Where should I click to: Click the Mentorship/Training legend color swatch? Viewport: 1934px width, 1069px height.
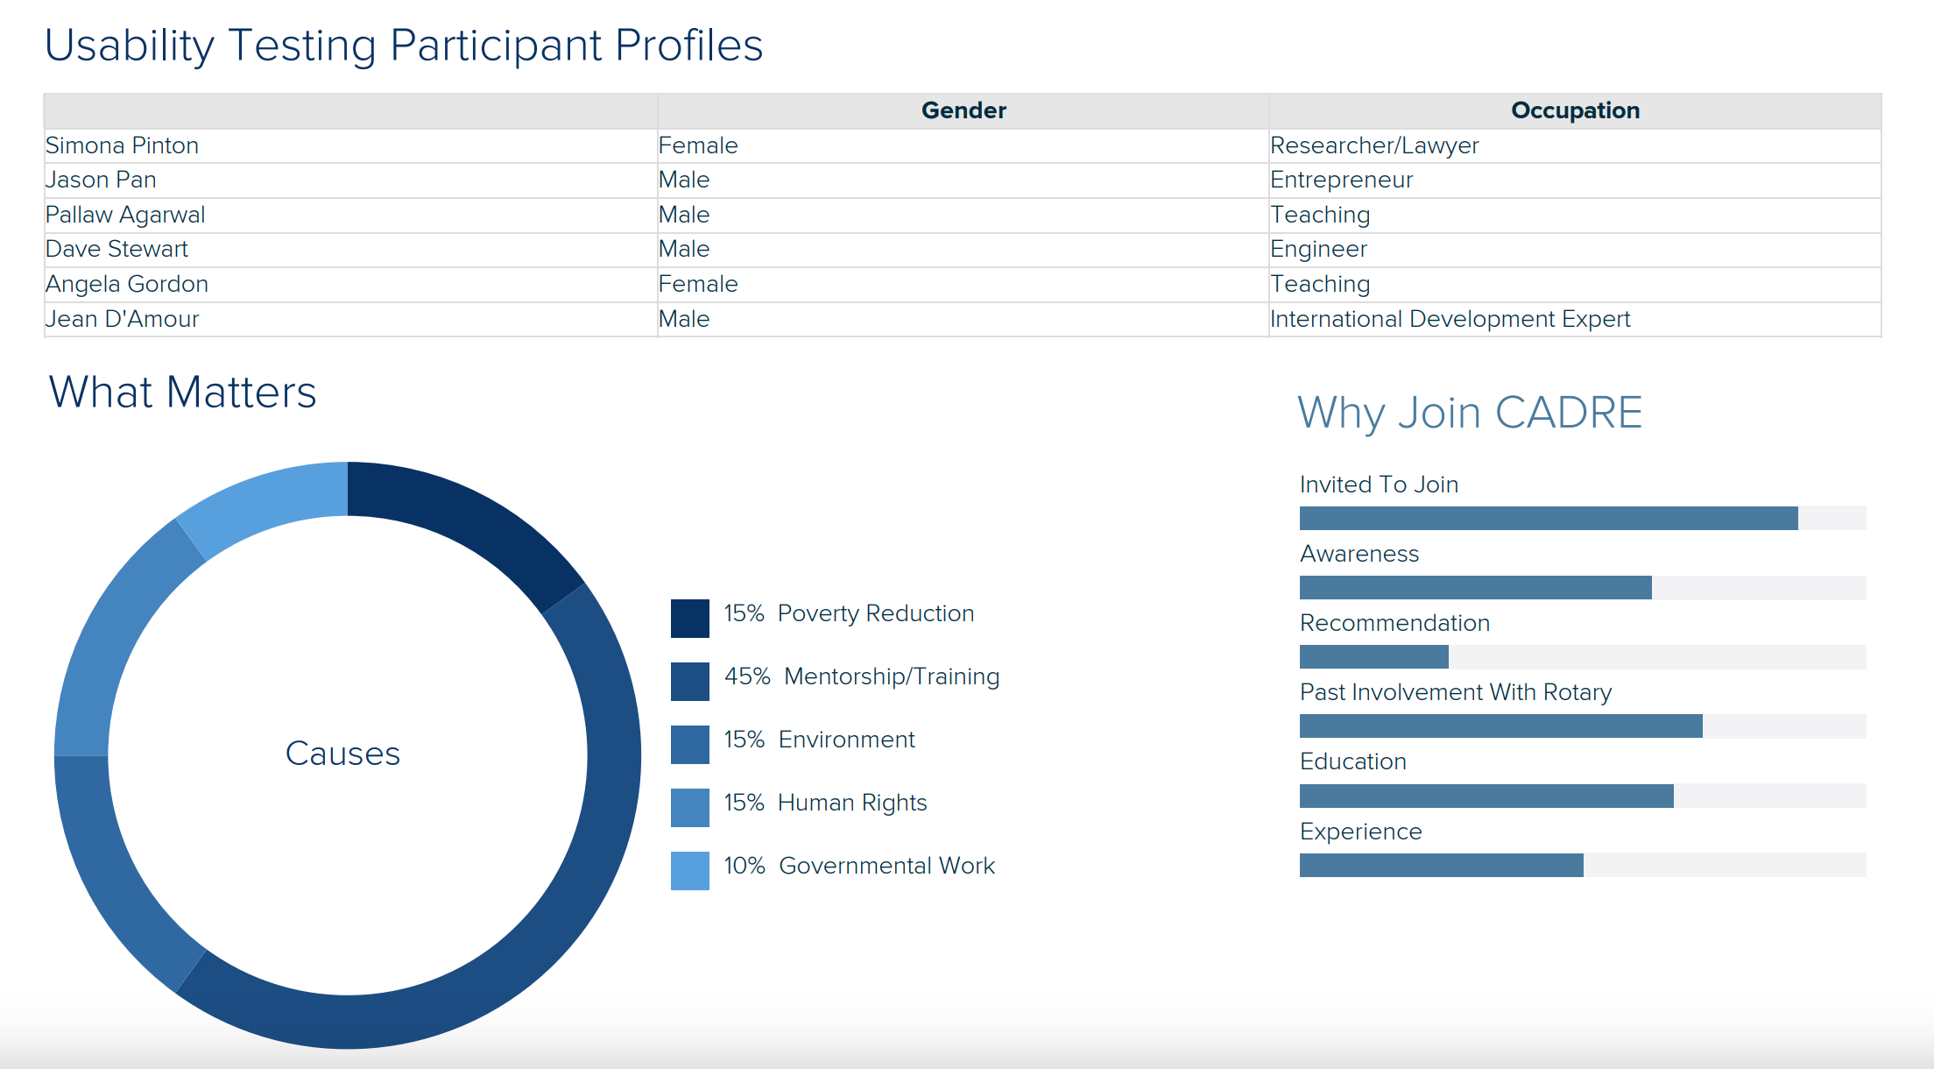tap(689, 681)
